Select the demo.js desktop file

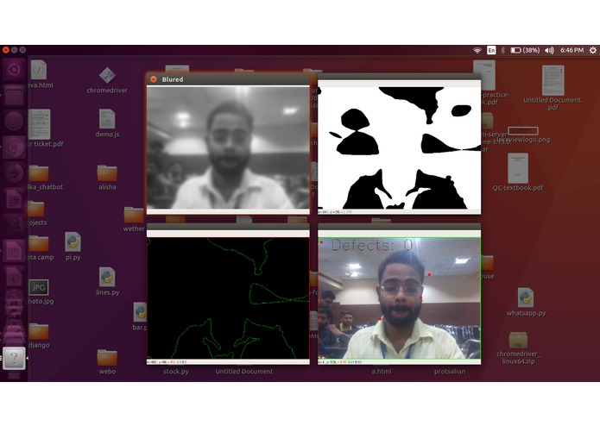coord(107,123)
